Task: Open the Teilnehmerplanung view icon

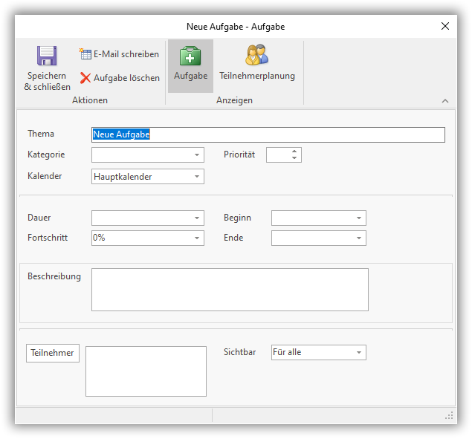Action: pos(256,55)
